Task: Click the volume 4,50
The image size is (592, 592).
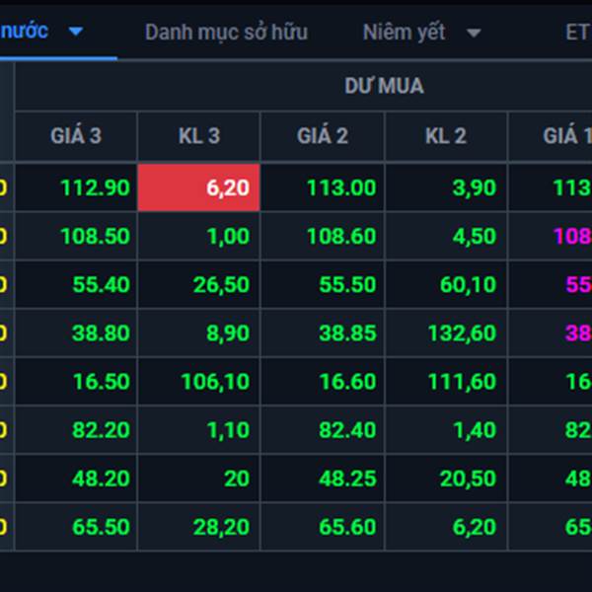Action: (x=475, y=236)
